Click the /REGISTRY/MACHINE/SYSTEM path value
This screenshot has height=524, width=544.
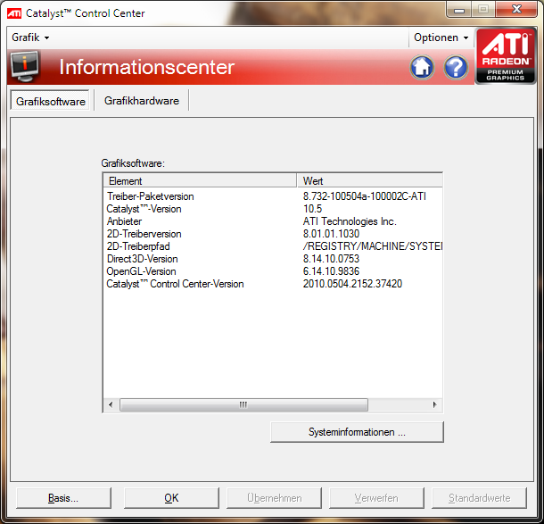[x=373, y=246]
